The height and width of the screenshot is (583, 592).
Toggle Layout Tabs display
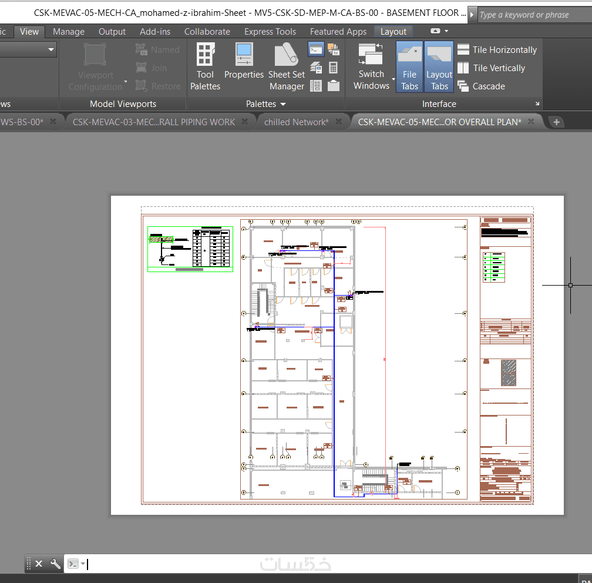point(439,66)
